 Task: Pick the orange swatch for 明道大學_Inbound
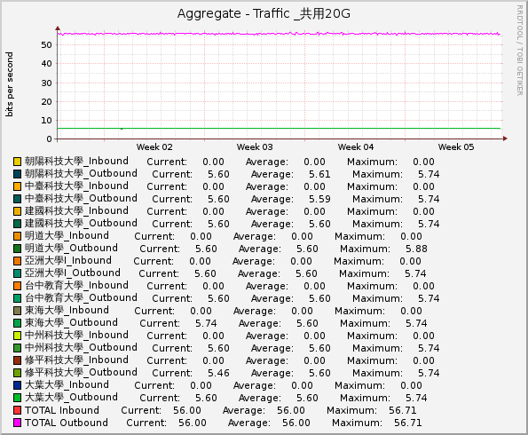pyautogui.click(x=17, y=236)
